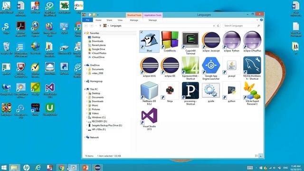
Task: Open iCloud Photos in Favorites
Action: [x=99, y=53]
